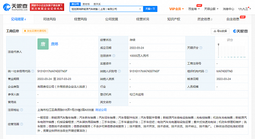Select the 查老板 search tab
This screenshot has height=139, width=255.
click(x=86, y=4)
